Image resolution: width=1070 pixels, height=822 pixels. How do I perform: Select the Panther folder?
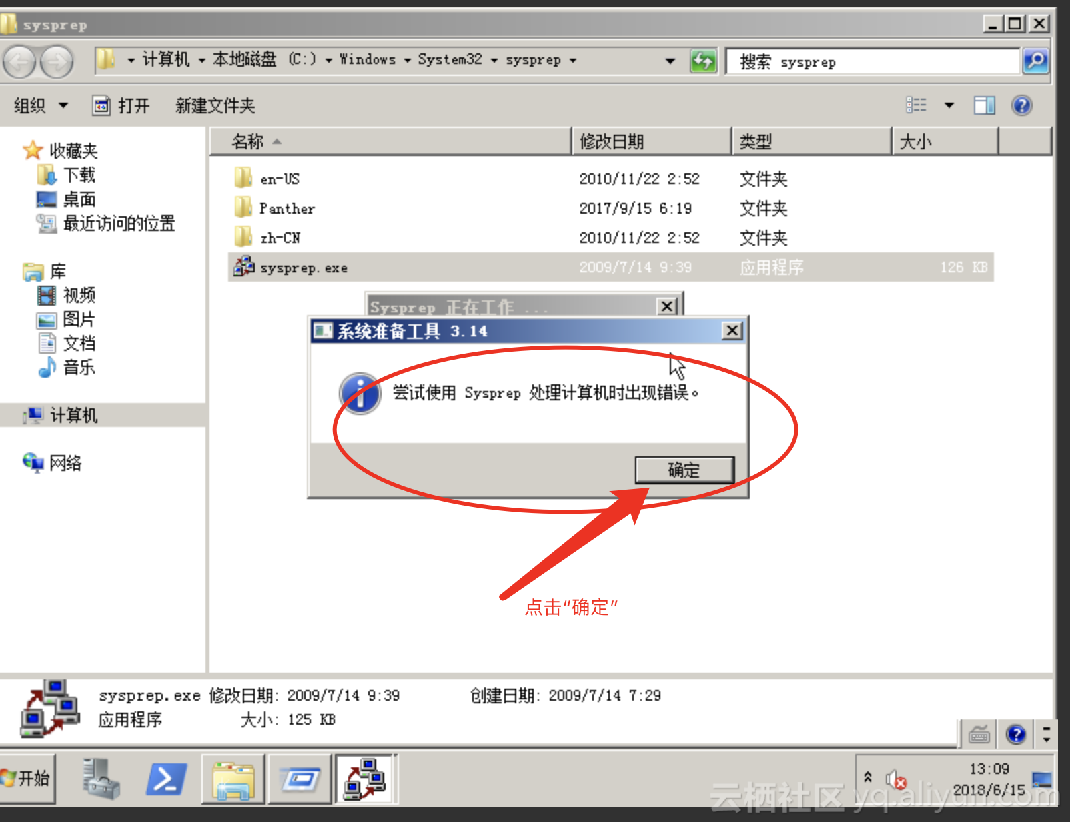(287, 208)
